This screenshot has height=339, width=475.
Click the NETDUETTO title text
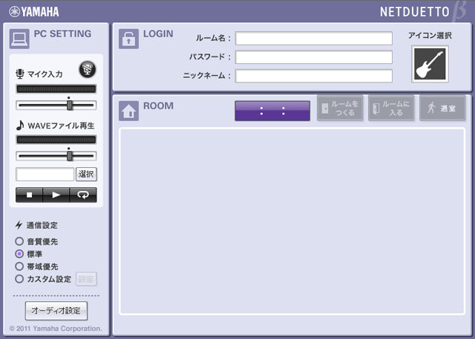[x=414, y=12]
